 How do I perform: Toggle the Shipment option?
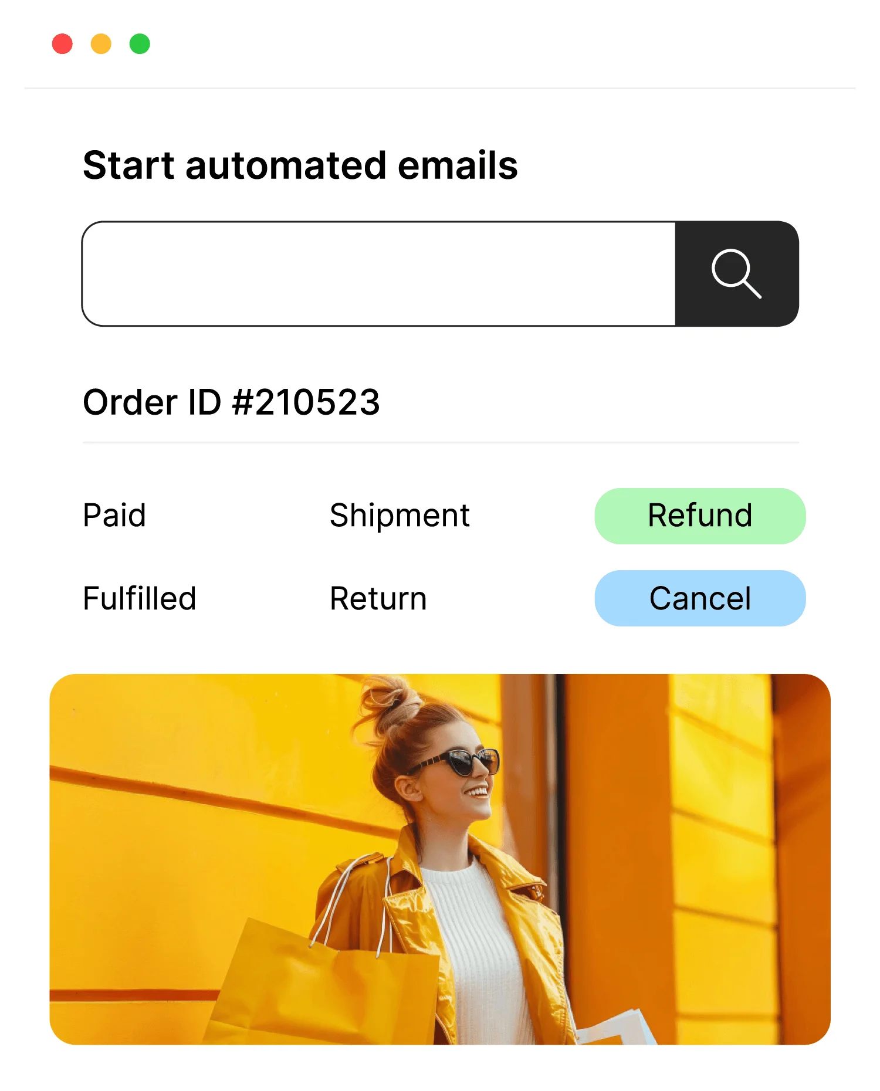point(400,515)
